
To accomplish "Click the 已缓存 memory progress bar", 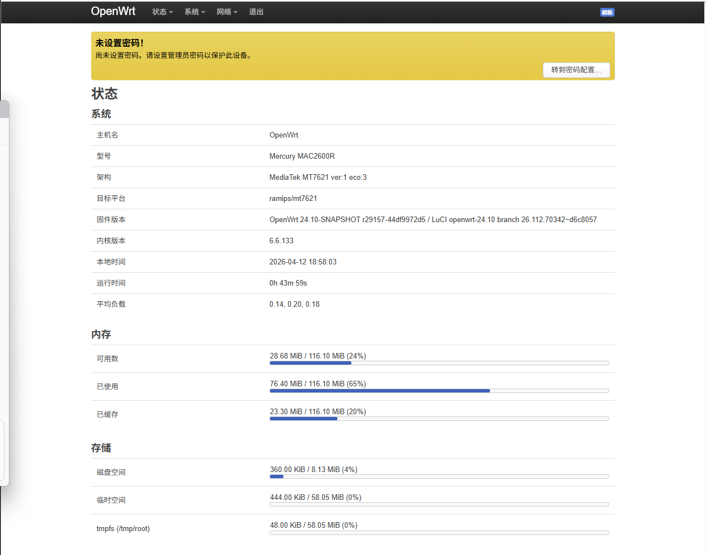I will click(x=439, y=419).
